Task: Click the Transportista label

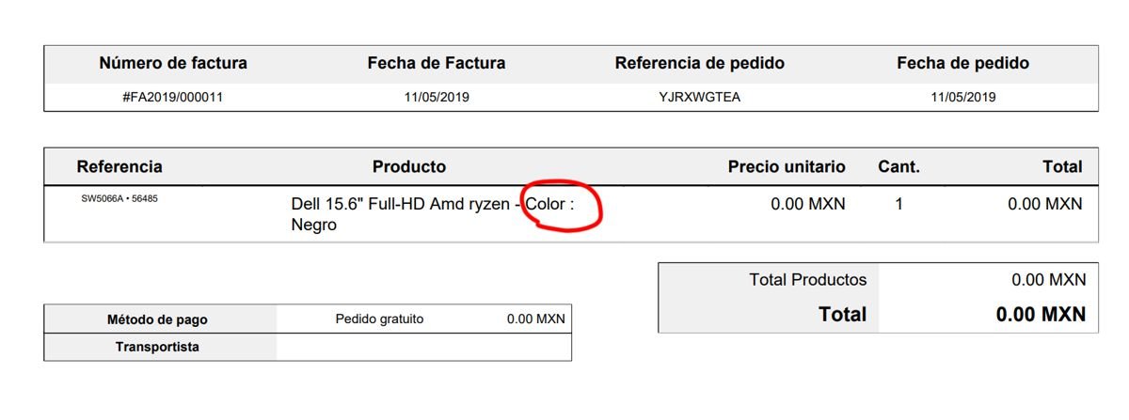Action: 157,347
